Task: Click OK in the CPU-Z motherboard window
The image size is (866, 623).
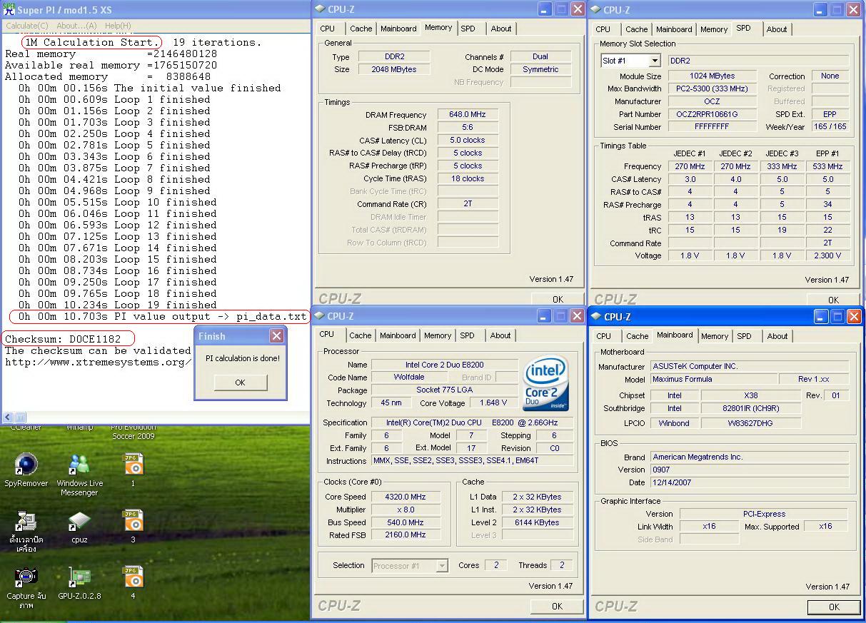Action: tap(834, 607)
